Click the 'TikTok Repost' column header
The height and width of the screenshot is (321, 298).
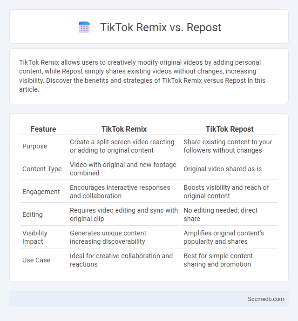[x=230, y=129]
